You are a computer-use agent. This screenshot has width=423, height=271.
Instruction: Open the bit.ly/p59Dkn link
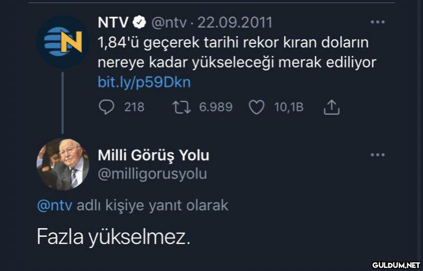click(x=144, y=82)
